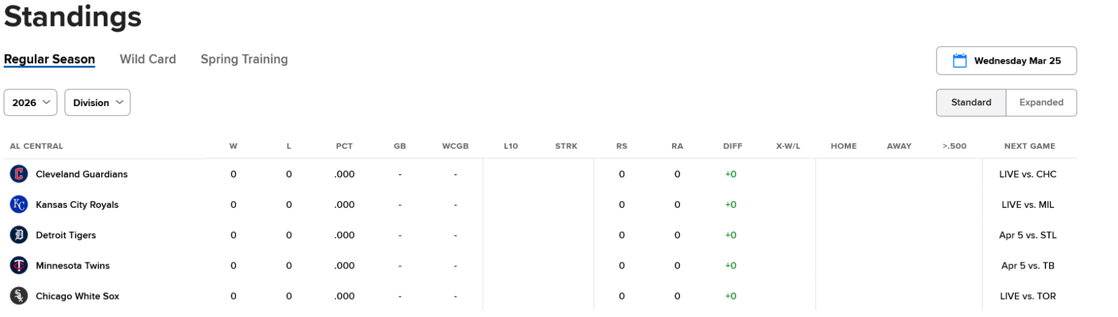The image size is (1118, 317).
Task: Click the Cleveland Guardians team logo
Action: (19, 174)
